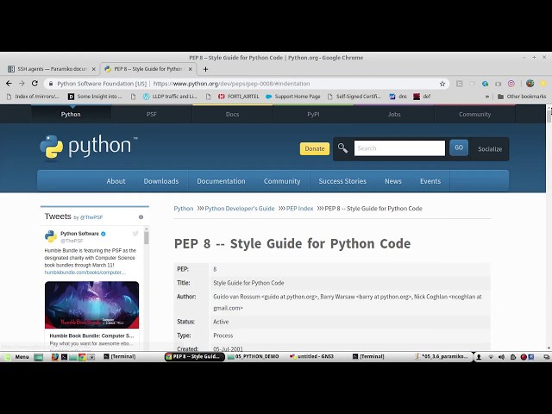This screenshot has height=414, width=552.
Task: Open the blue globe extension icon
Action: [485, 84]
